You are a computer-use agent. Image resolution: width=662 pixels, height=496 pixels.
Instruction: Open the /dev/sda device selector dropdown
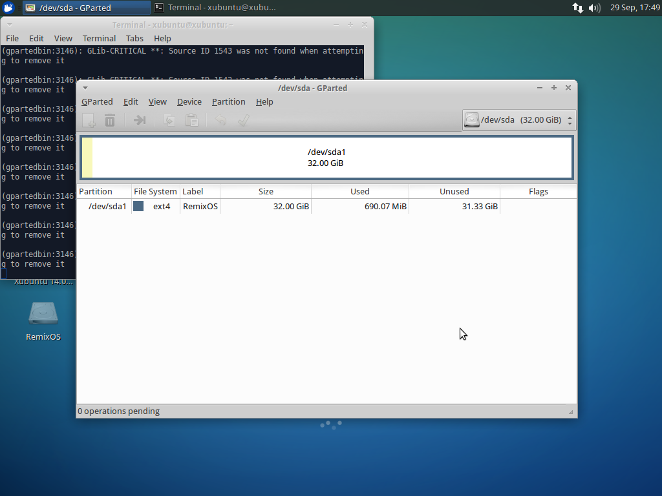click(x=519, y=120)
